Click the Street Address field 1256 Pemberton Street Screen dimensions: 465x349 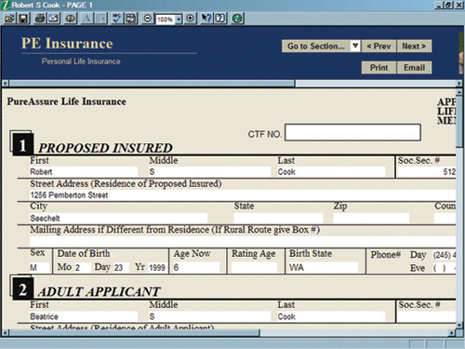(x=243, y=195)
